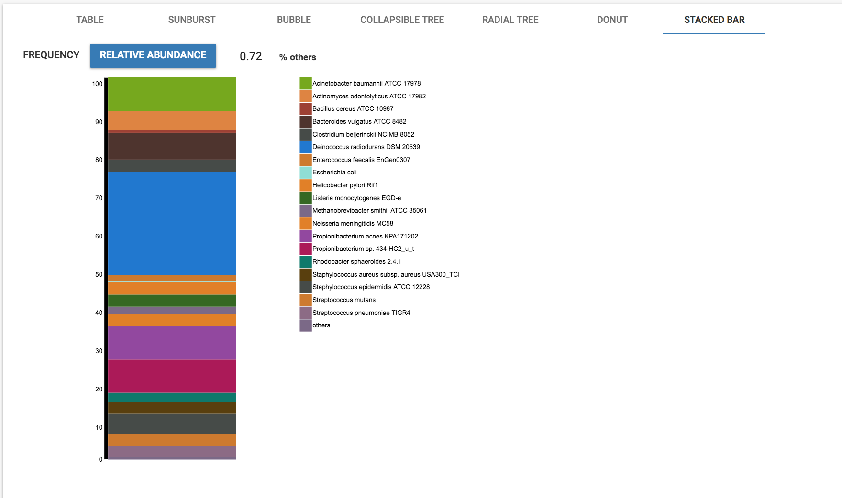Click the "Listeria monocytogenes EGD-e" legend label
Viewport: 842px width, 498px height.
tap(356, 198)
